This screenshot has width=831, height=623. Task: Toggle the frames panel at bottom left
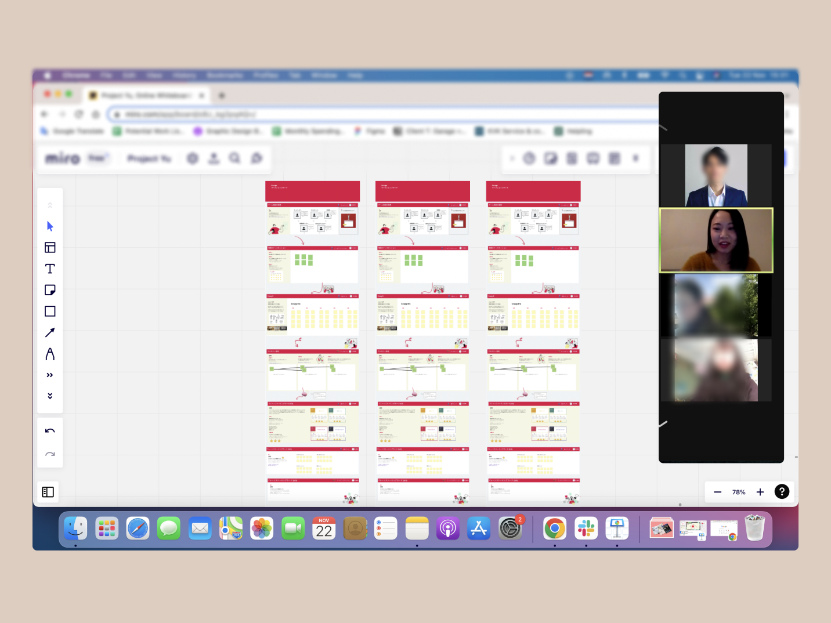tap(48, 492)
